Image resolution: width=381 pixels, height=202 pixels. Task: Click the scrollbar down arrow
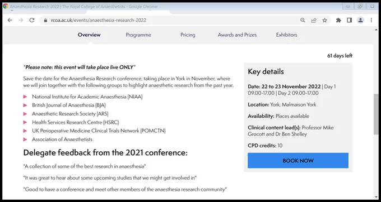[376, 196]
